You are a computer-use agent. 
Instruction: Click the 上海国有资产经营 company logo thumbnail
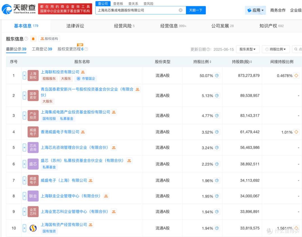point(33,228)
